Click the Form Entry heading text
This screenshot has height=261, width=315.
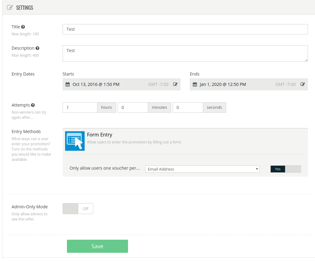pos(100,135)
